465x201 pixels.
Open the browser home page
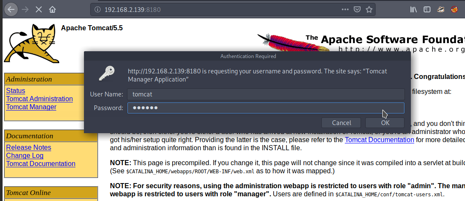coord(52,9)
